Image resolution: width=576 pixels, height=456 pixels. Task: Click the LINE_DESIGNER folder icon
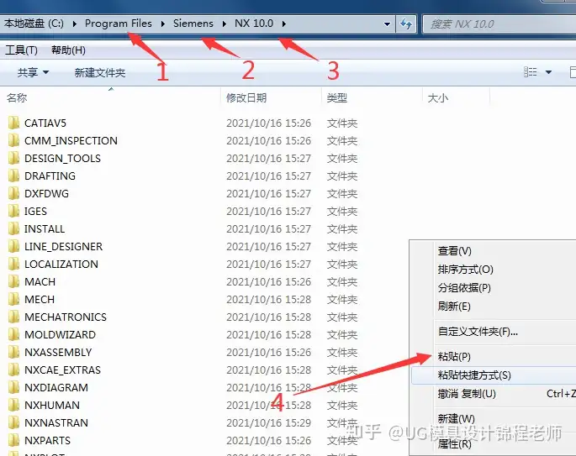click(13, 246)
